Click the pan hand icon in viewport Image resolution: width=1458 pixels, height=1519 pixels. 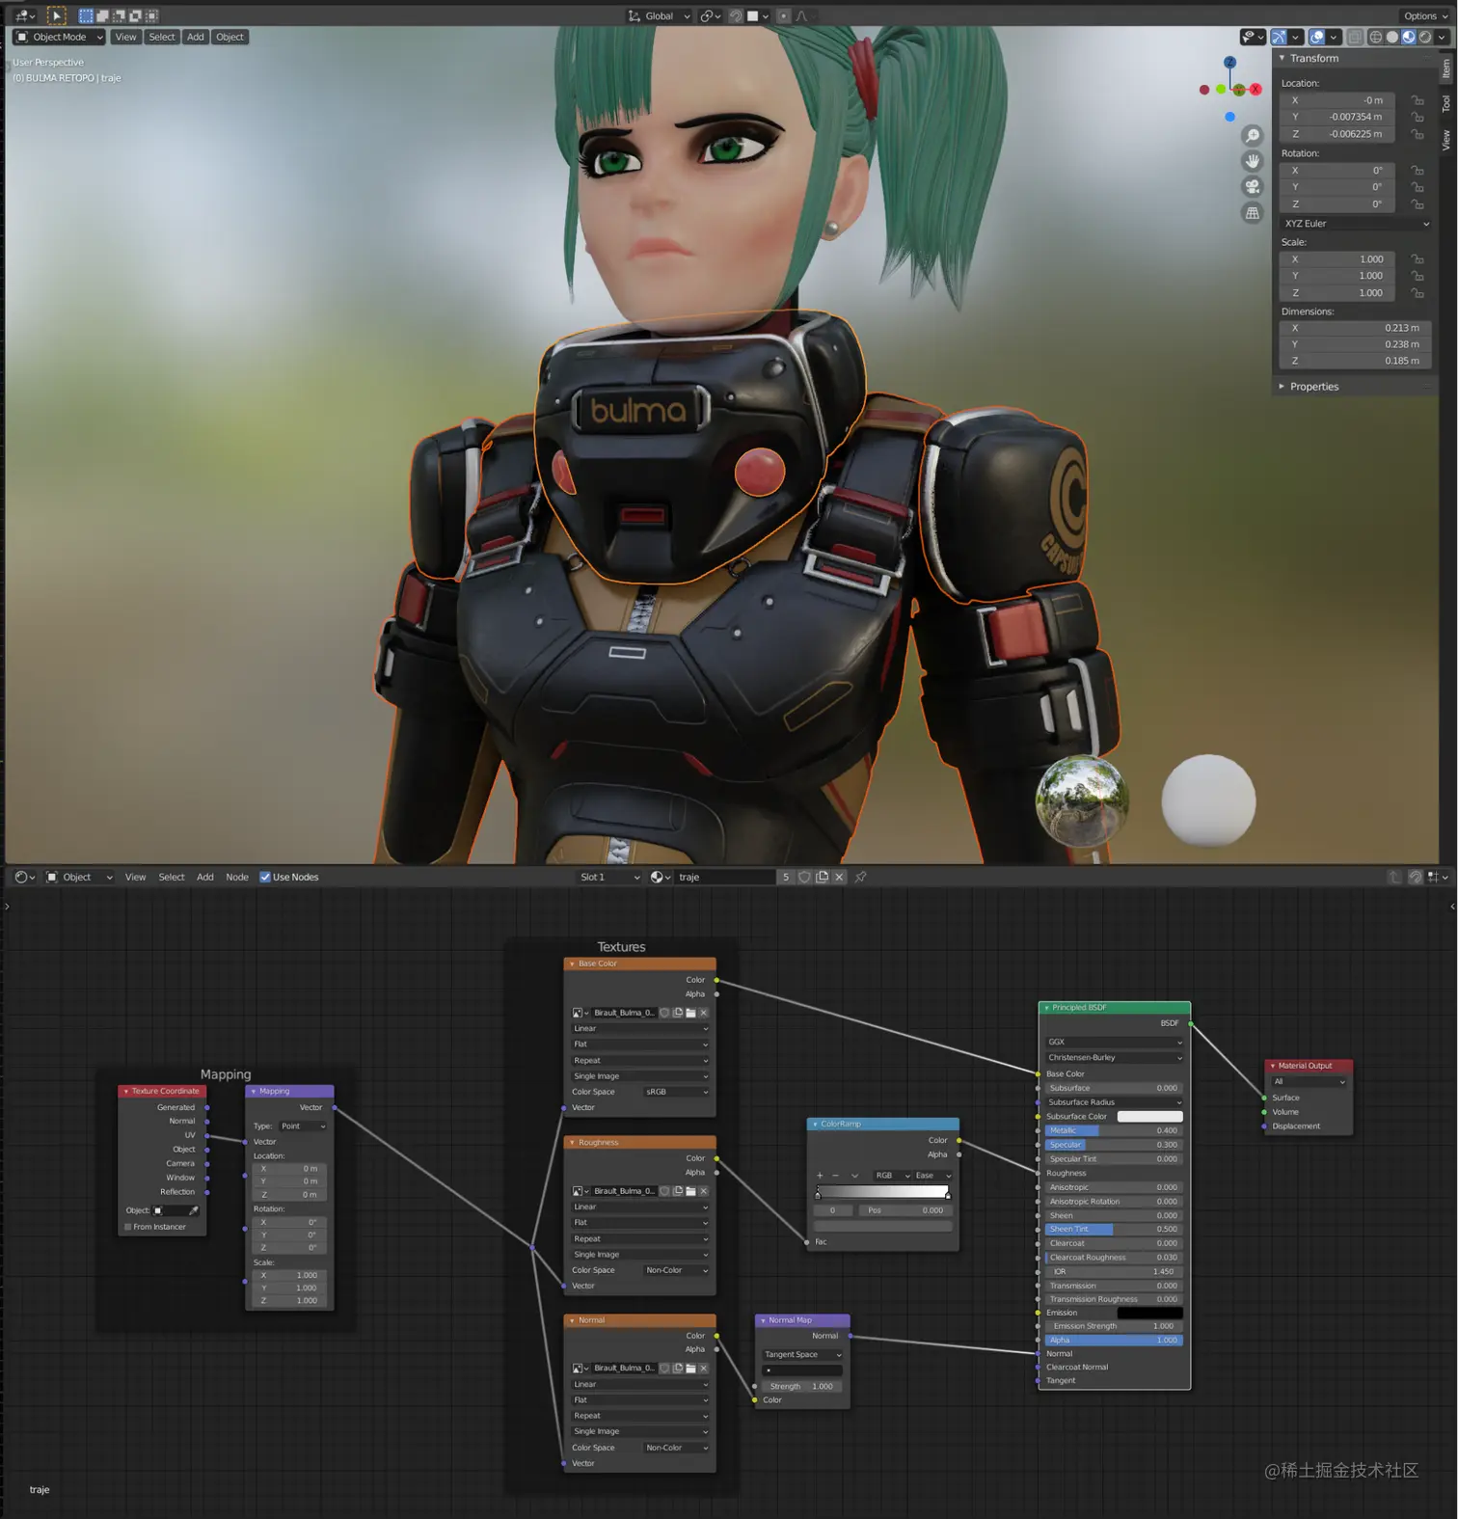click(x=1252, y=161)
